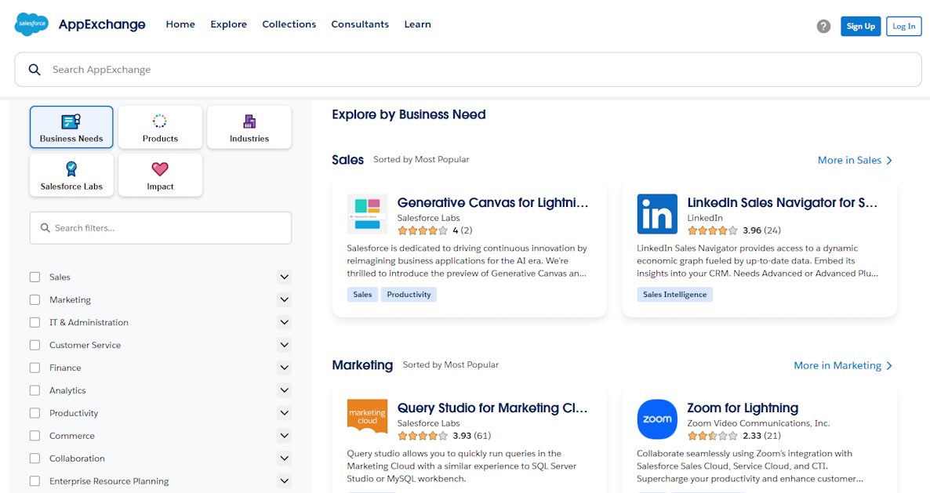Click the Sign Up button
Screen dimensions: 930x493
[x=860, y=26]
